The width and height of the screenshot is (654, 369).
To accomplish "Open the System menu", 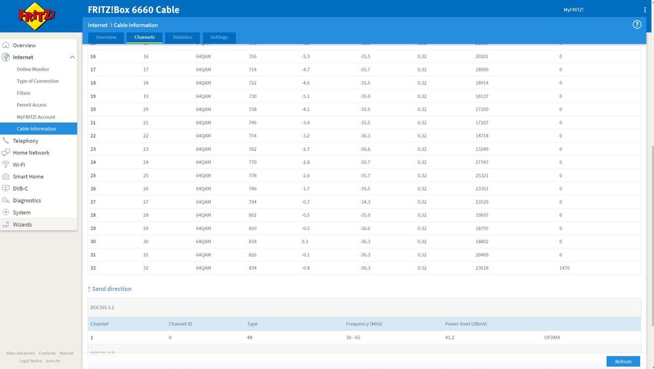I will coord(22,212).
